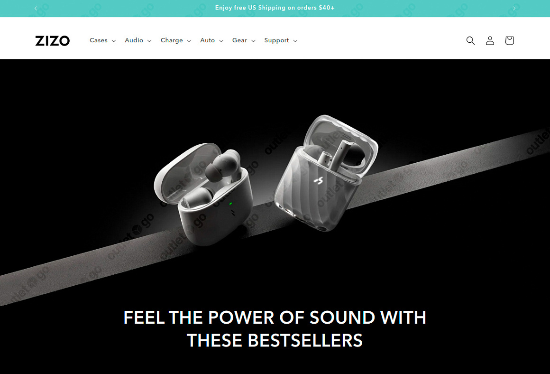The image size is (550, 374).
Task: Click the bestsellers headline text
Action: 275,329
